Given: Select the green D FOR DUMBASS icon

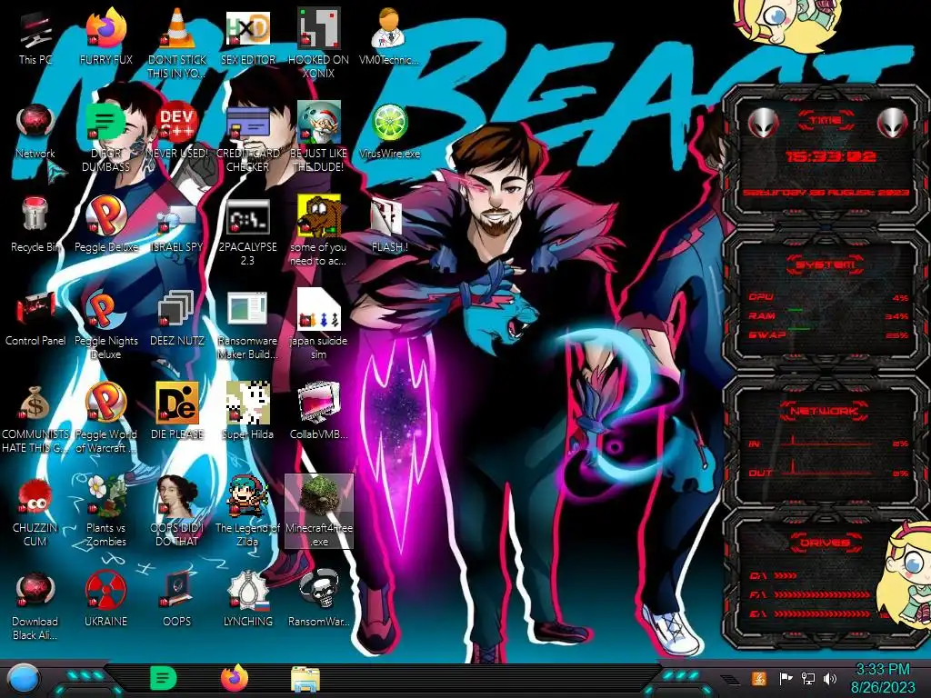Looking at the screenshot, I should click(105, 138).
